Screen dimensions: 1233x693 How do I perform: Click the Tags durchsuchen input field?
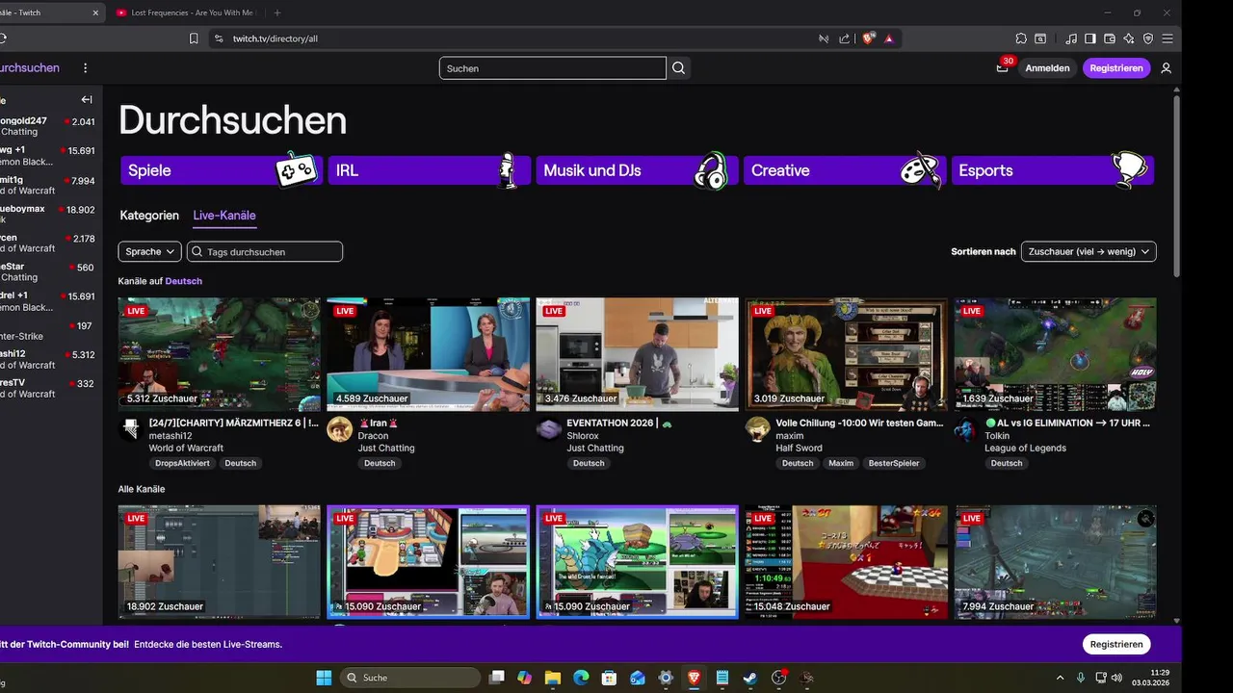(265, 251)
